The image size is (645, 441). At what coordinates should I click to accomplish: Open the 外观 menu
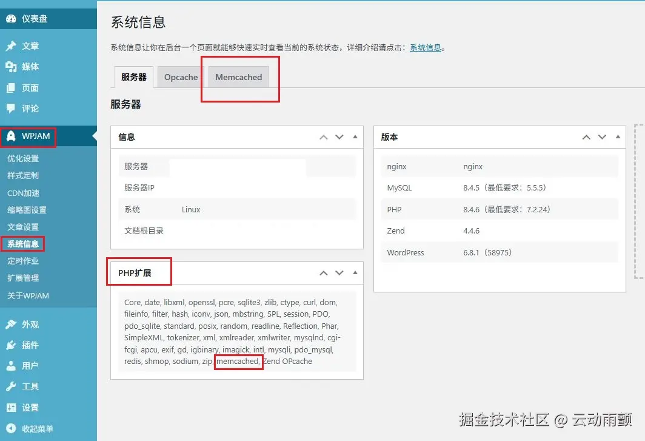48,325
